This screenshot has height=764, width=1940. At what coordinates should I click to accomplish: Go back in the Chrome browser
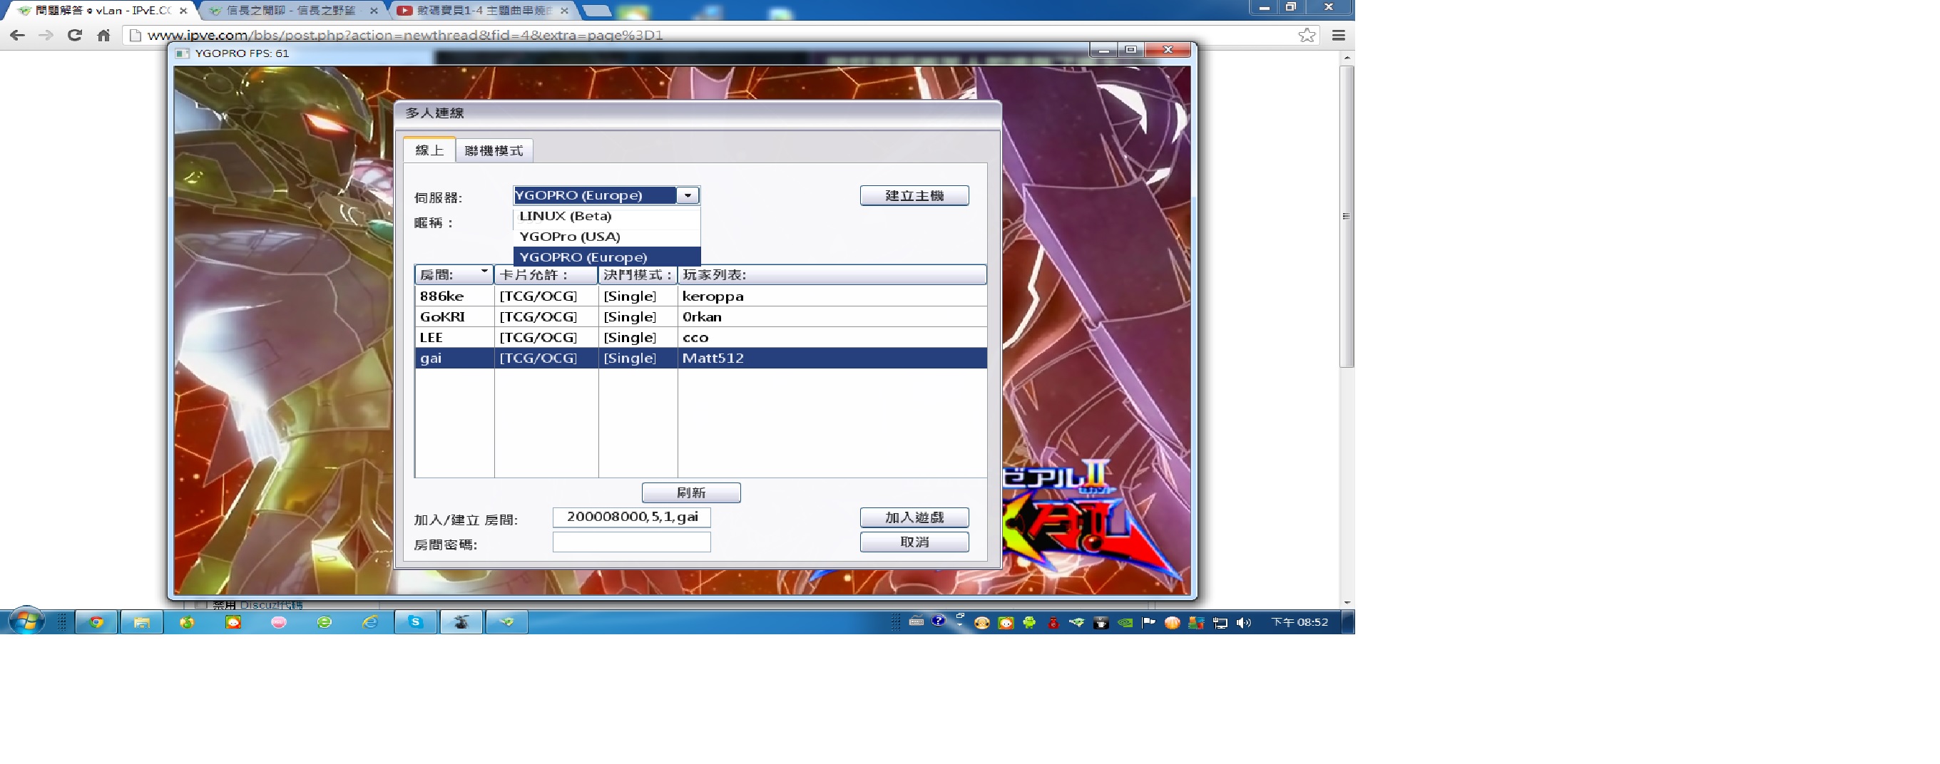[x=16, y=36]
